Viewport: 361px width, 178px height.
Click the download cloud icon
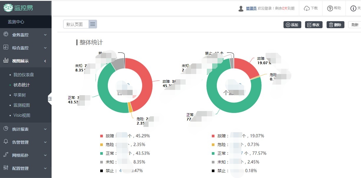[307, 8]
